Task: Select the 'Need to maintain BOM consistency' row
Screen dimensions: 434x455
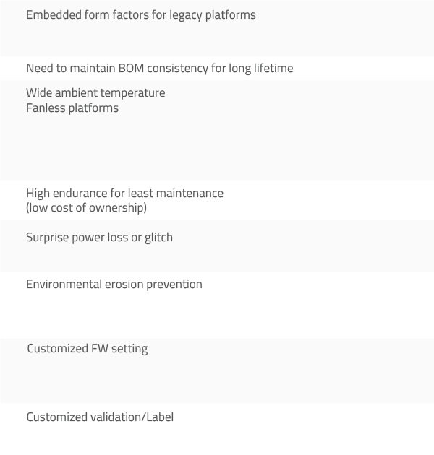Action: point(217,69)
